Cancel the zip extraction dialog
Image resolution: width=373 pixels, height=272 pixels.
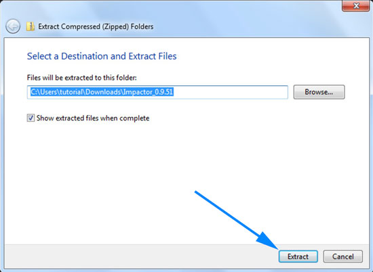342,256
